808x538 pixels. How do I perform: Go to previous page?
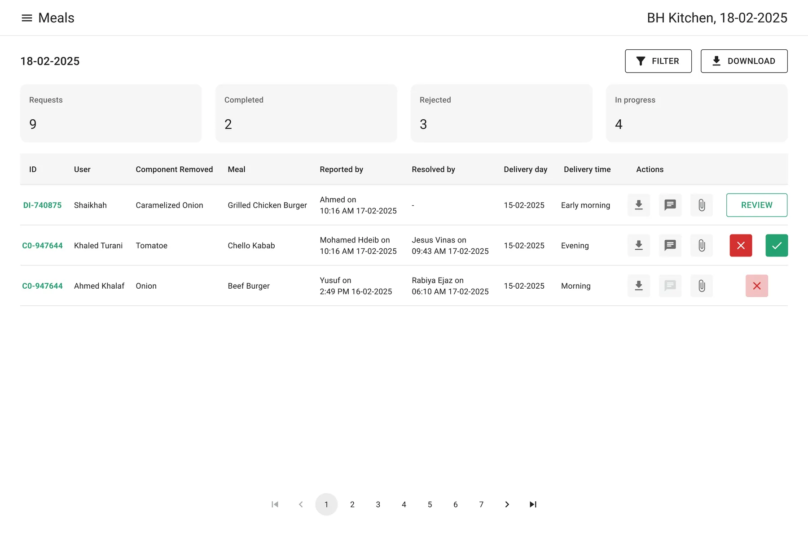click(x=301, y=504)
